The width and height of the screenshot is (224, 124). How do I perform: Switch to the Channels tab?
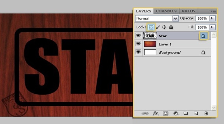pyautogui.click(x=166, y=11)
